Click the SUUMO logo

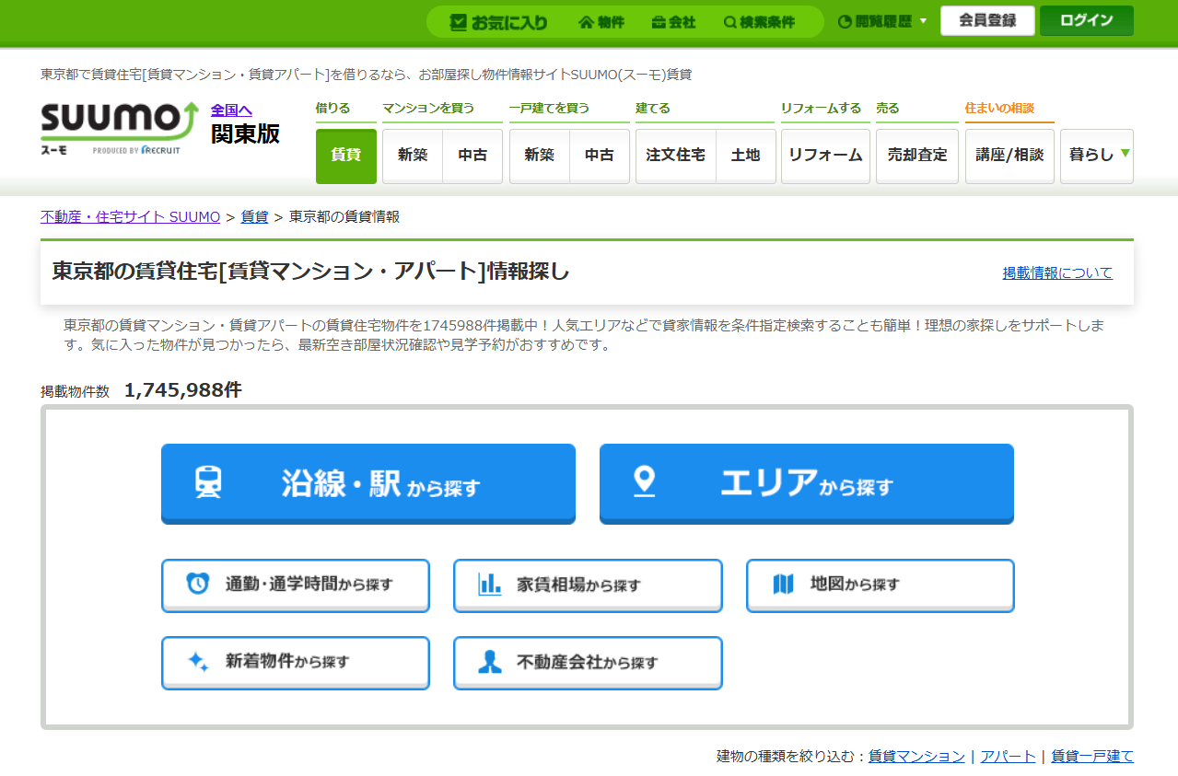click(x=119, y=127)
